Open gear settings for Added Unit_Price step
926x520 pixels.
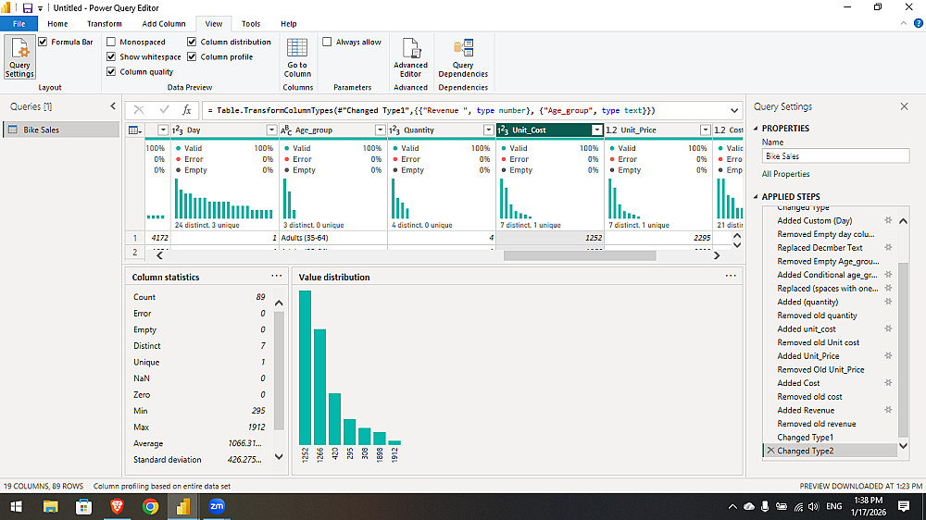(888, 356)
